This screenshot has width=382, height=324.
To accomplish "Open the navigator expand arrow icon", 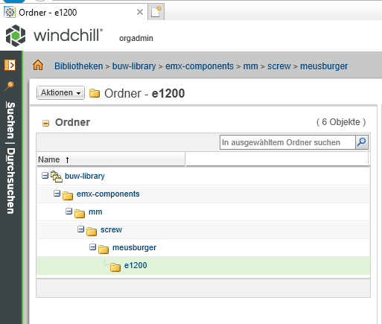I will coord(10,65).
